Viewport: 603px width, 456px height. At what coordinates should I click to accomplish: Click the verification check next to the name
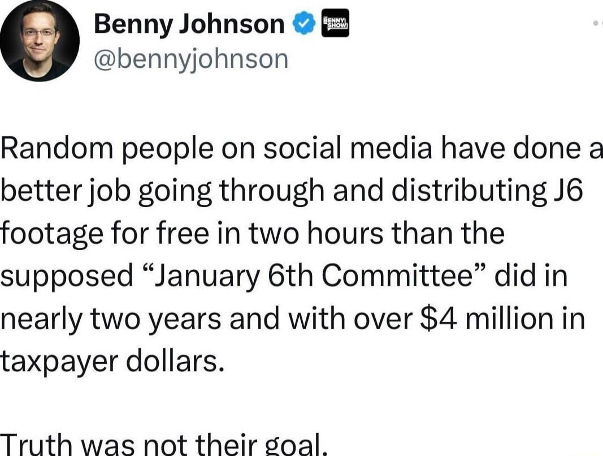pyautogui.click(x=303, y=23)
